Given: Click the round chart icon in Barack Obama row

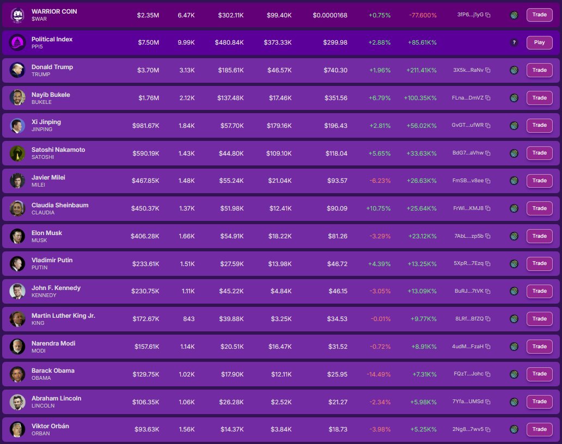Looking at the screenshot, I should click(x=514, y=374).
